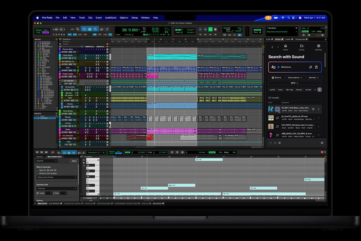The height and width of the screenshot is (241, 361).
Task: Open the main counter format dropdown arrow
Action: (139, 30)
